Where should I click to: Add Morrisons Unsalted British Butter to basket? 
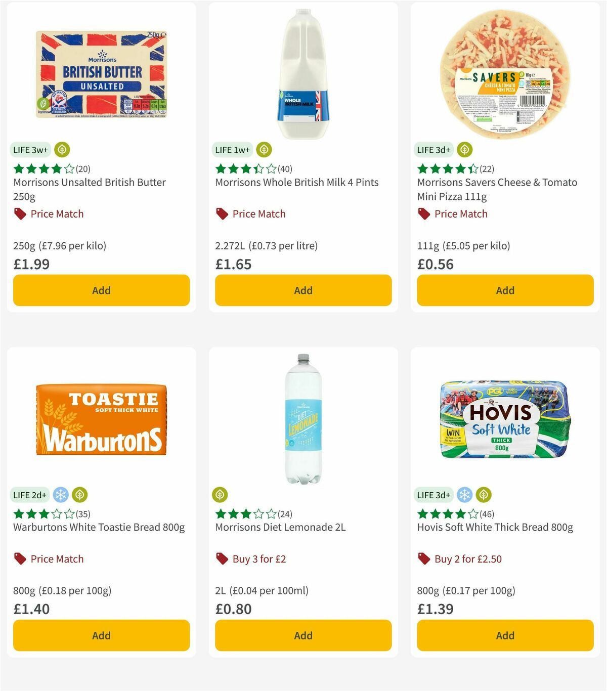[x=101, y=290]
